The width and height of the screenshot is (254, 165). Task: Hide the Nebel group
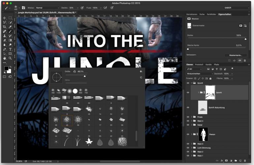tap(188, 125)
